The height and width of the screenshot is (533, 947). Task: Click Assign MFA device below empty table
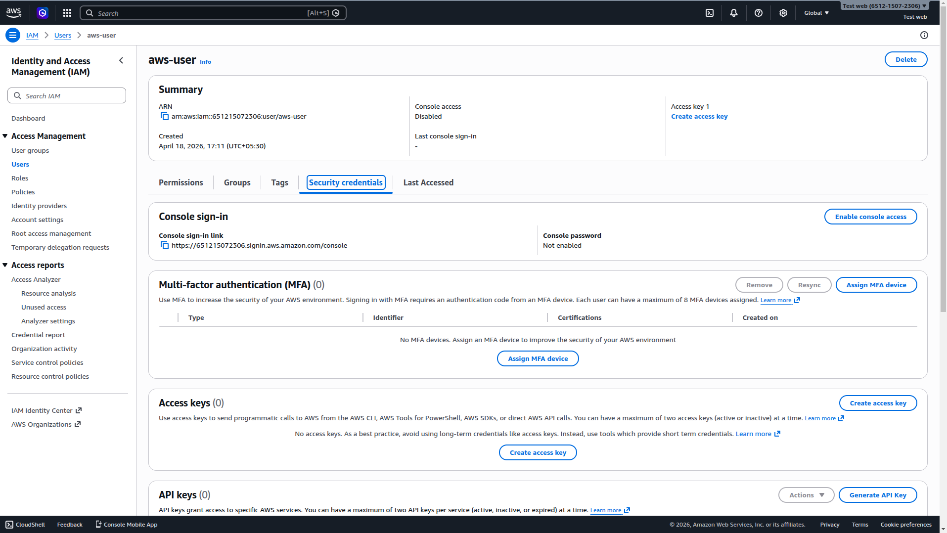pyautogui.click(x=538, y=358)
